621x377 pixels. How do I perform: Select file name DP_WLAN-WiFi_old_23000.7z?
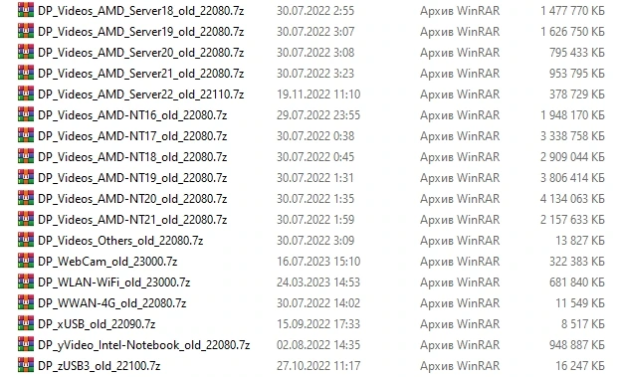(114, 283)
